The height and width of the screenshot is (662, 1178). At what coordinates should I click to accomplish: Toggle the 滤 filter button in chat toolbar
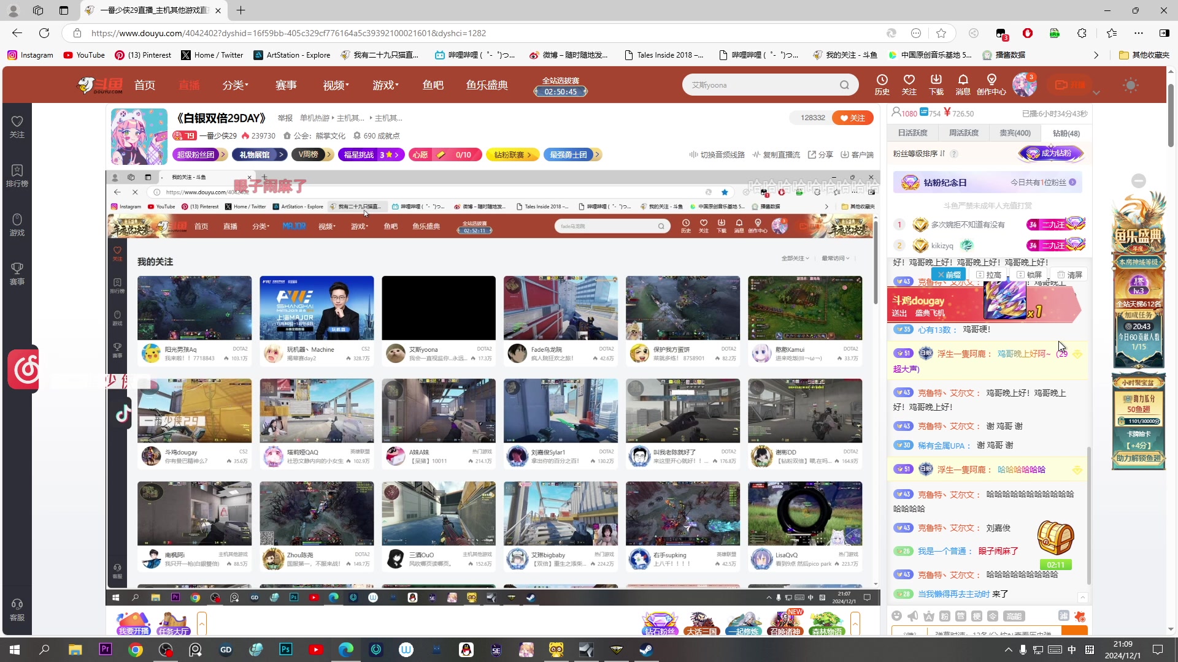tap(1064, 616)
